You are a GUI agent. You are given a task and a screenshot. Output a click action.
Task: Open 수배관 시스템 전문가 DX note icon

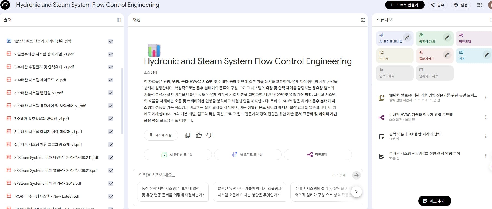(382, 156)
